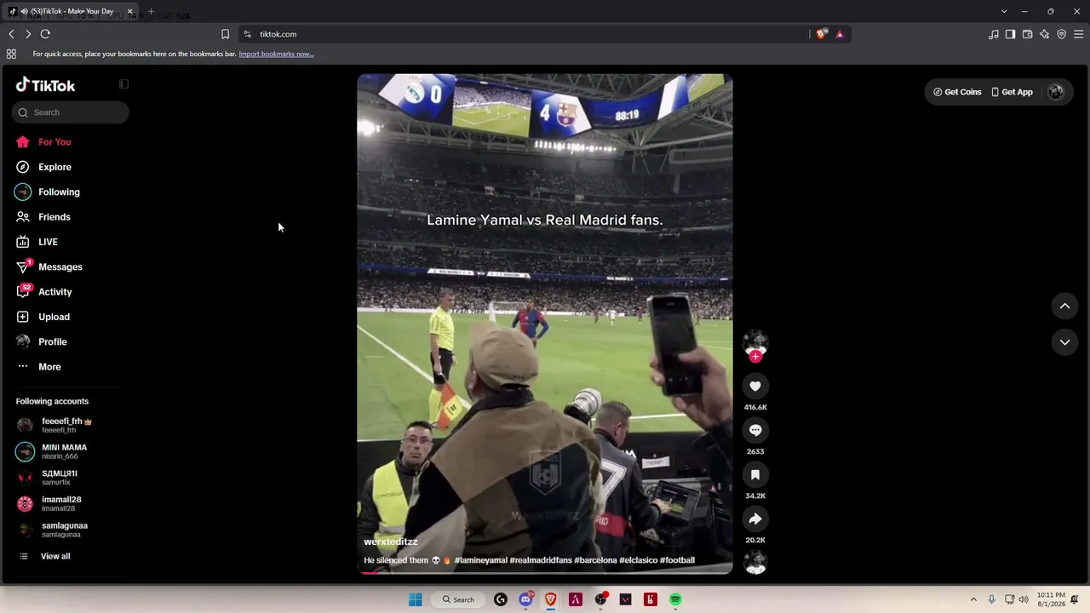Open the spinning sound disc under the share count
The height and width of the screenshot is (613, 1090).
tap(755, 563)
